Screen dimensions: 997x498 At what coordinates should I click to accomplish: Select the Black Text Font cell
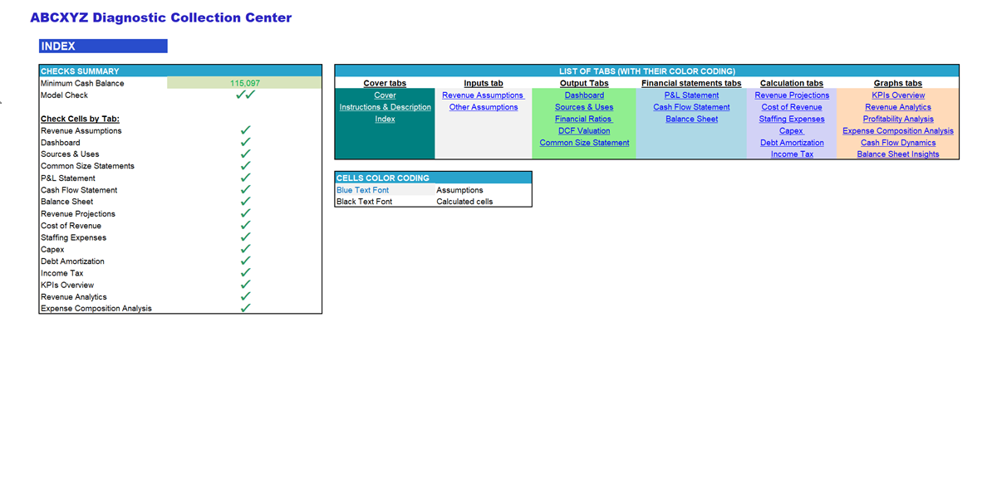tap(385, 202)
